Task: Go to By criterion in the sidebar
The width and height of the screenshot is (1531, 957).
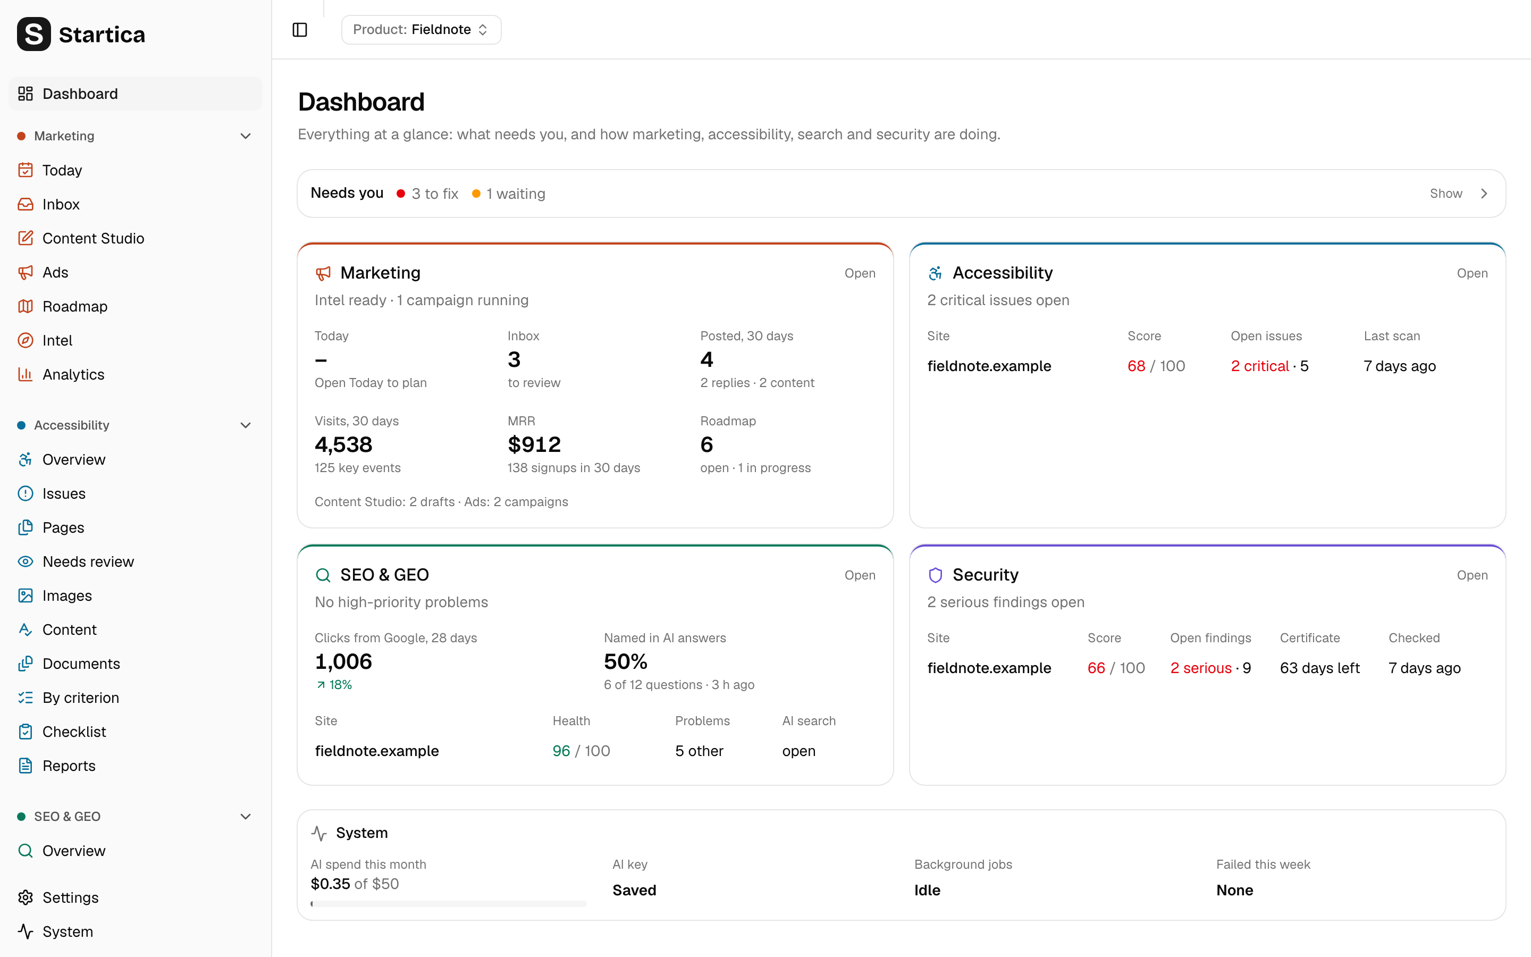Action: pyautogui.click(x=136, y=698)
